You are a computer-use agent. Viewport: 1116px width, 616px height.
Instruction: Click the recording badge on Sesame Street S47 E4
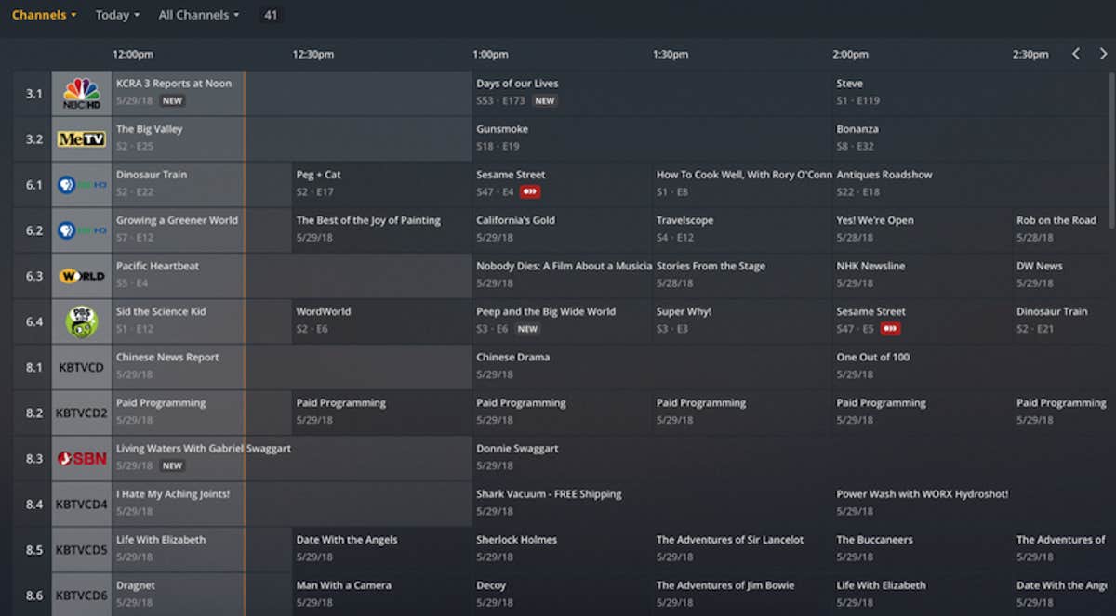point(528,191)
